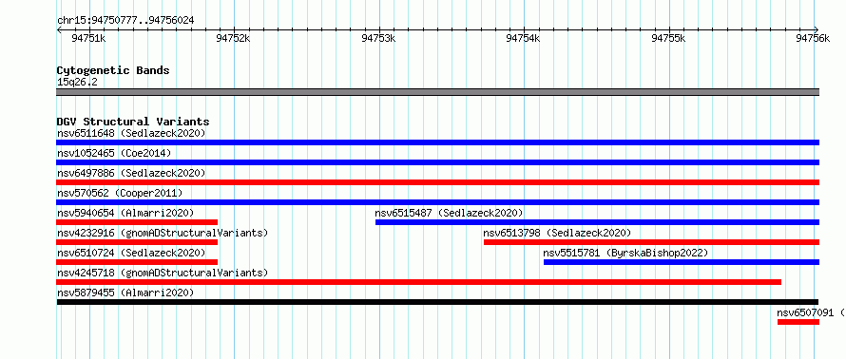The image size is (846, 359).
Task: Open nsv4245718 (gnomADStructuralVariants) label
Action: tap(163, 273)
